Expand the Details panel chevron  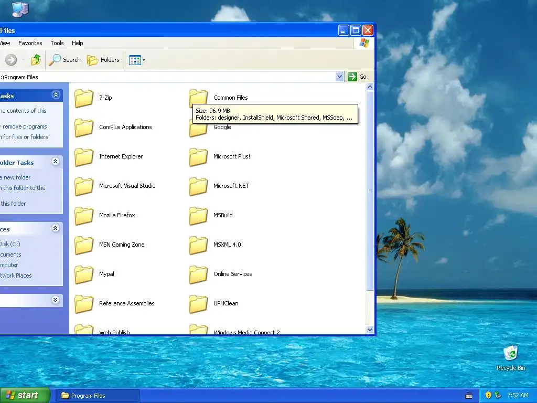coord(56,300)
